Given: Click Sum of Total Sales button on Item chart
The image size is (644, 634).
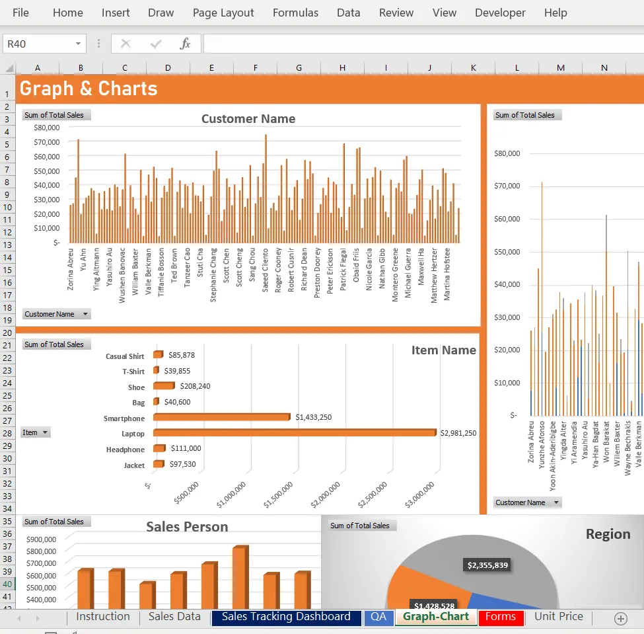Looking at the screenshot, I should click(54, 344).
